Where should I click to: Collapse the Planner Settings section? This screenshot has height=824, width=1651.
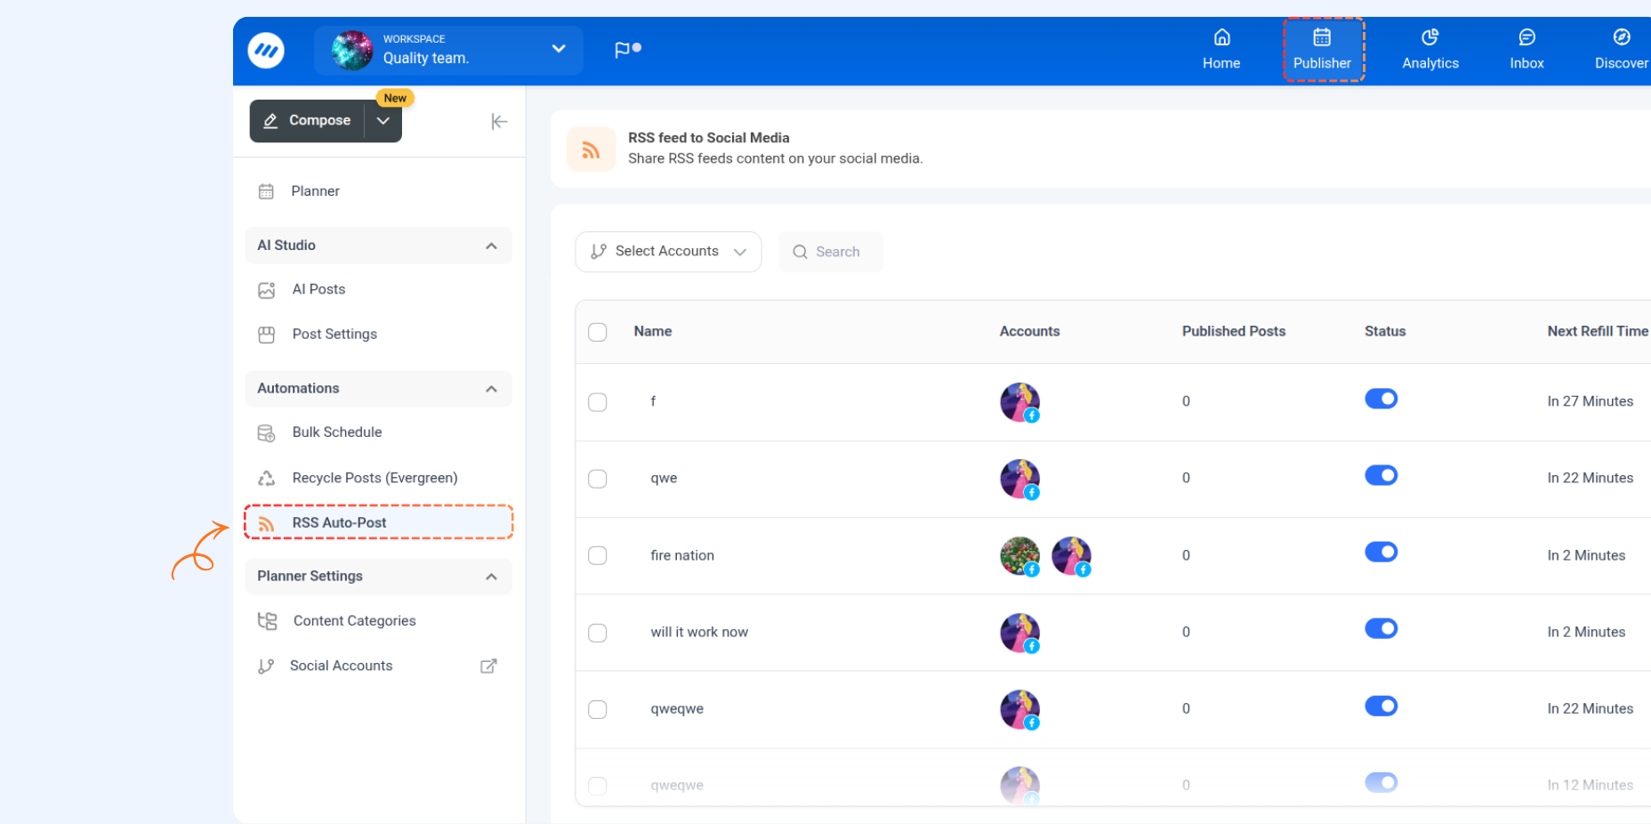491,577
